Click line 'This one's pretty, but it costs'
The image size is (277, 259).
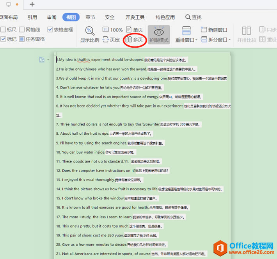point(110,226)
